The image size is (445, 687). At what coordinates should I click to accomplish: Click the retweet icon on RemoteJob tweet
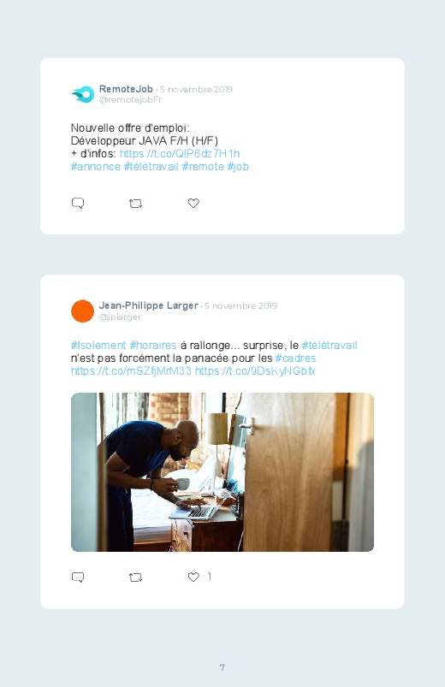[135, 204]
